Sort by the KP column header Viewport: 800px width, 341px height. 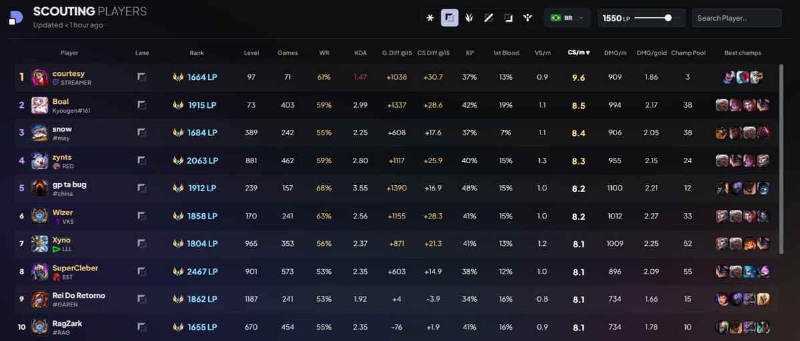[x=470, y=53]
